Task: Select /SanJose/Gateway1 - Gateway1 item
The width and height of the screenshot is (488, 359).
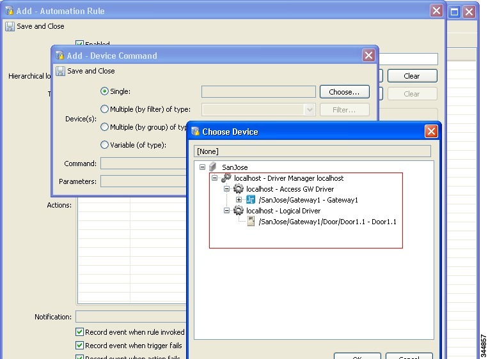Action: 308,200
